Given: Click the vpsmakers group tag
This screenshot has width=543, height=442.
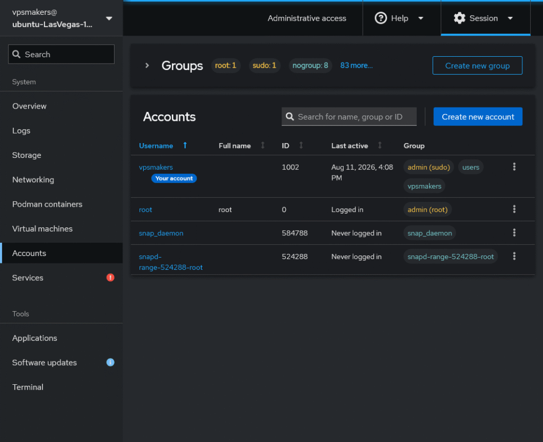Looking at the screenshot, I should pos(424,186).
